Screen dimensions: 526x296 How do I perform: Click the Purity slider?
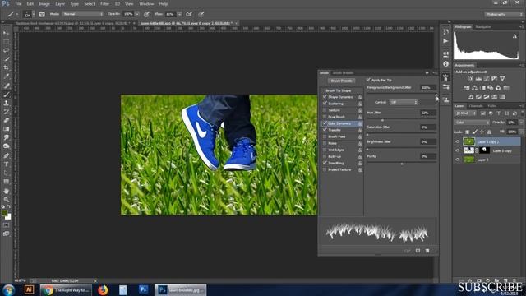(402, 163)
